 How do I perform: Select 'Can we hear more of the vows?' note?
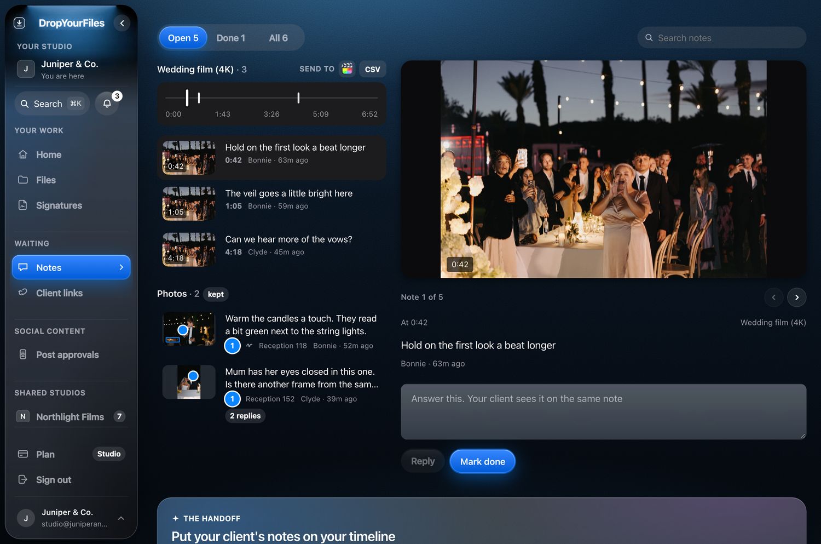pyautogui.click(x=271, y=250)
